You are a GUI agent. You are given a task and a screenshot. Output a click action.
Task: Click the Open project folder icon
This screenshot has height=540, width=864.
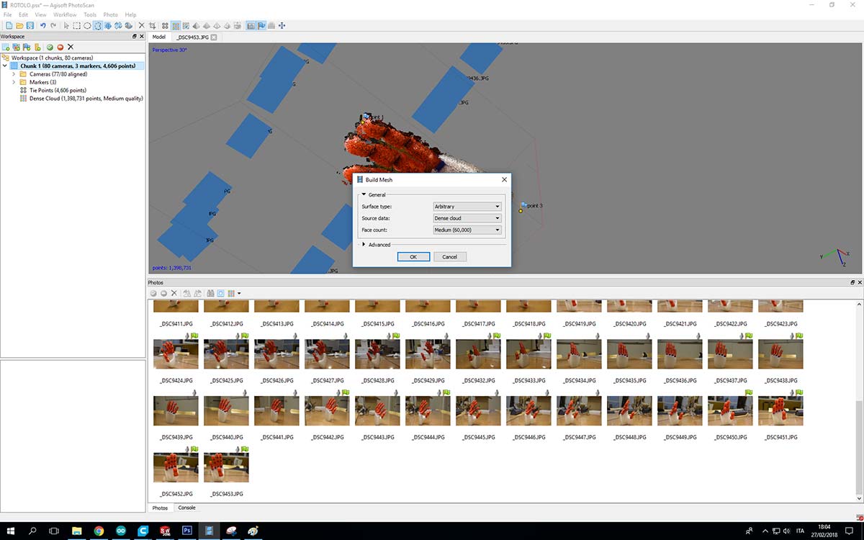click(19, 25)
